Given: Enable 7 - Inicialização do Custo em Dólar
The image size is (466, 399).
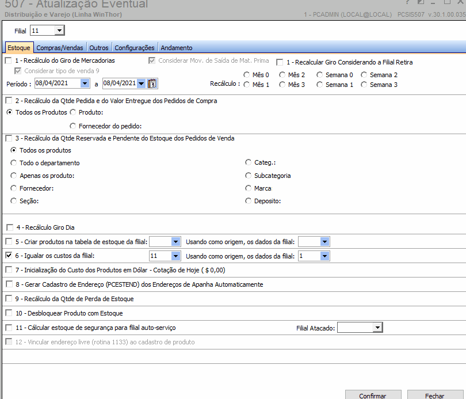Looking at the screenshot, I should [x=9, y=269].
